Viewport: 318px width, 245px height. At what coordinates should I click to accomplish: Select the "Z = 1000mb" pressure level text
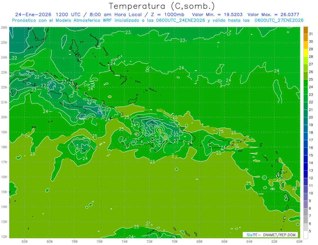(x=167, y=15)
